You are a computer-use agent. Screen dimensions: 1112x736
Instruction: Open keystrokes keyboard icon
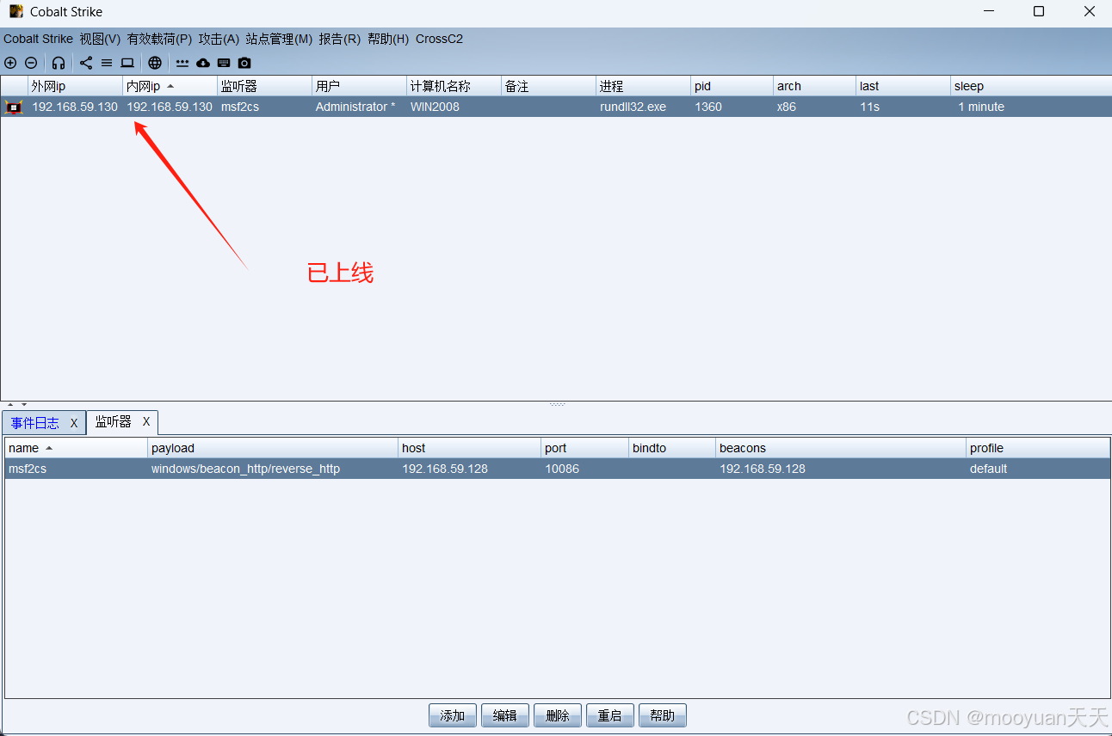tap(224, 63)
